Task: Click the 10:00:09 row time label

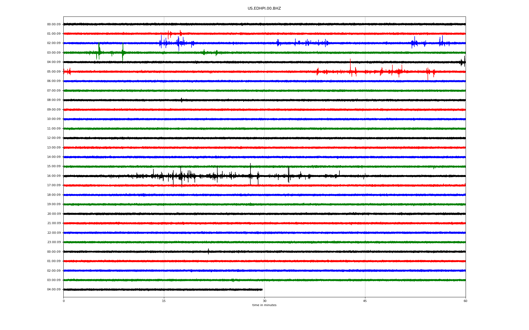Action: click(x=54, y=119)
